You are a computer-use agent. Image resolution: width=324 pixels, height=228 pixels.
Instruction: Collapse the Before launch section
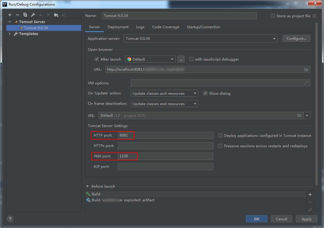point(88,186)
